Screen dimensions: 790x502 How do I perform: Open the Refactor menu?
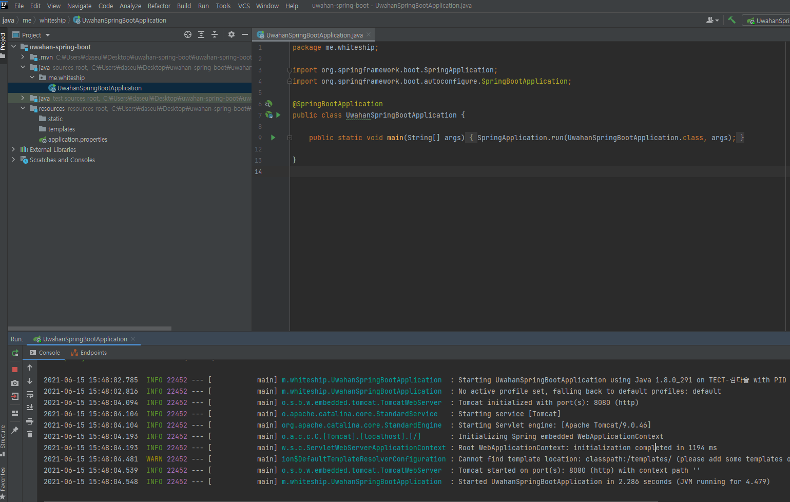coord(159,6)
